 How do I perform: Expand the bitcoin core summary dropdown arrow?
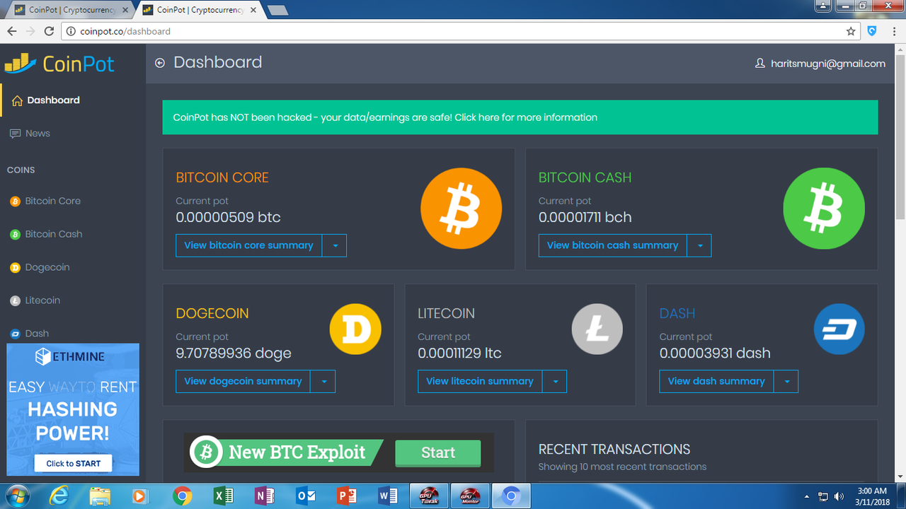coord(335,245)
